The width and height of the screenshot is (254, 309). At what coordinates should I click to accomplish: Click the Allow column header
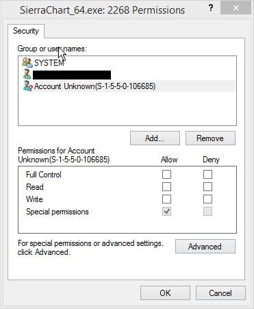coord(169,160)
